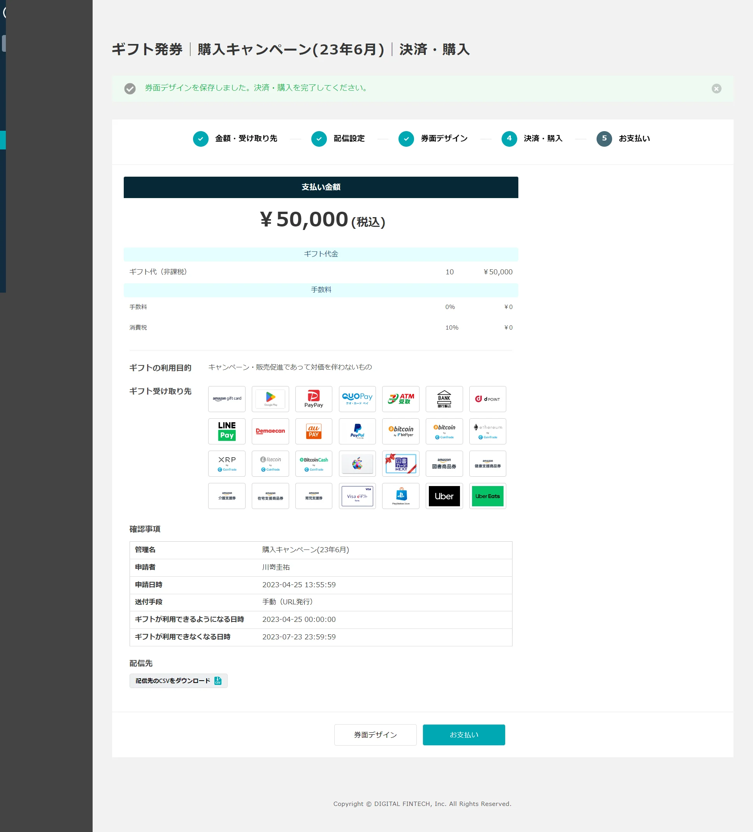
Task: Click the amazon 在宅支援商品券 icon
Action: (x=270, y=496)
